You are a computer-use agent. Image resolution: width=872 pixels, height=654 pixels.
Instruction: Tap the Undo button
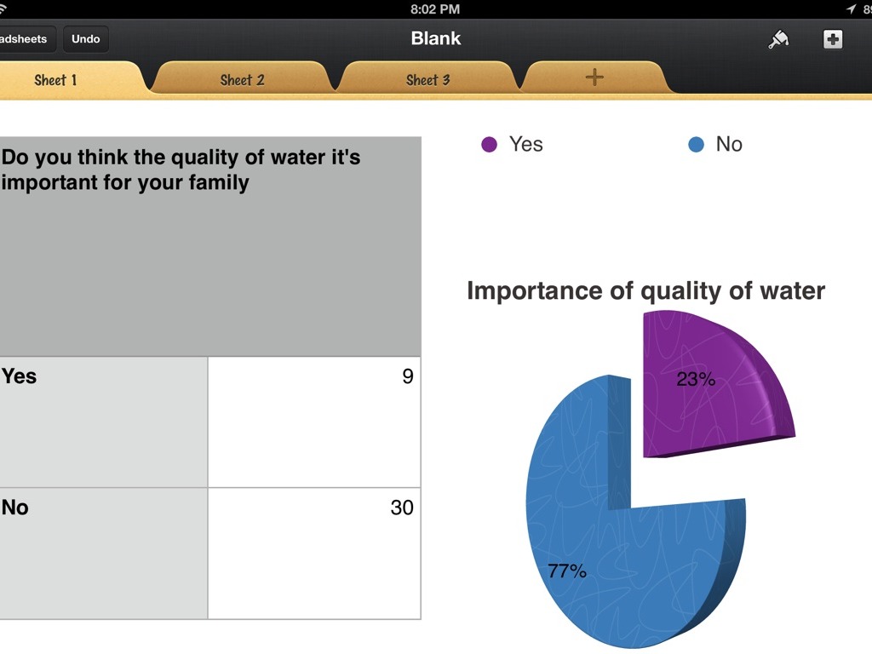pyautogui.click(x=85, y=39)
